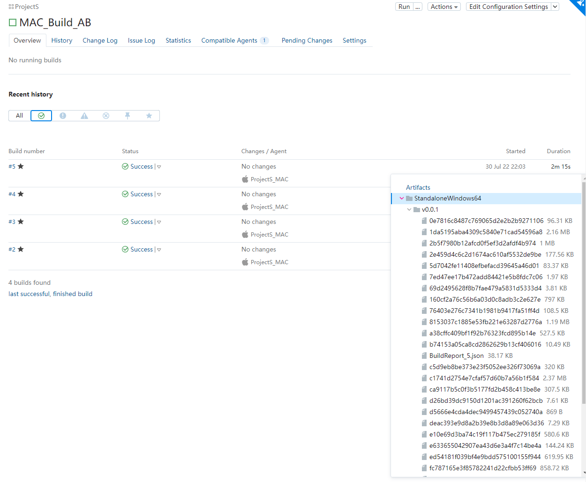Open Edit Configuration Settings dropdown arrow
586x482 pixels.
coord(555,7)
